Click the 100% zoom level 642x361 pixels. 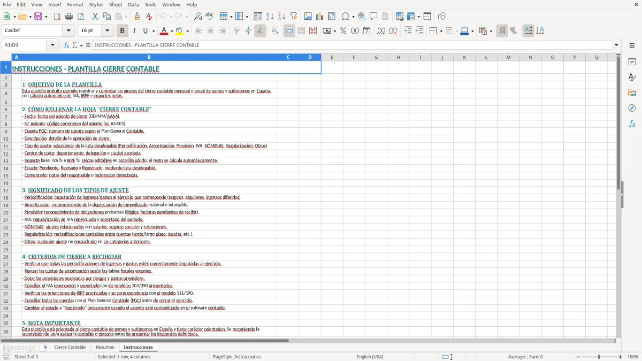pyautogui.click(x=633, y=357)
